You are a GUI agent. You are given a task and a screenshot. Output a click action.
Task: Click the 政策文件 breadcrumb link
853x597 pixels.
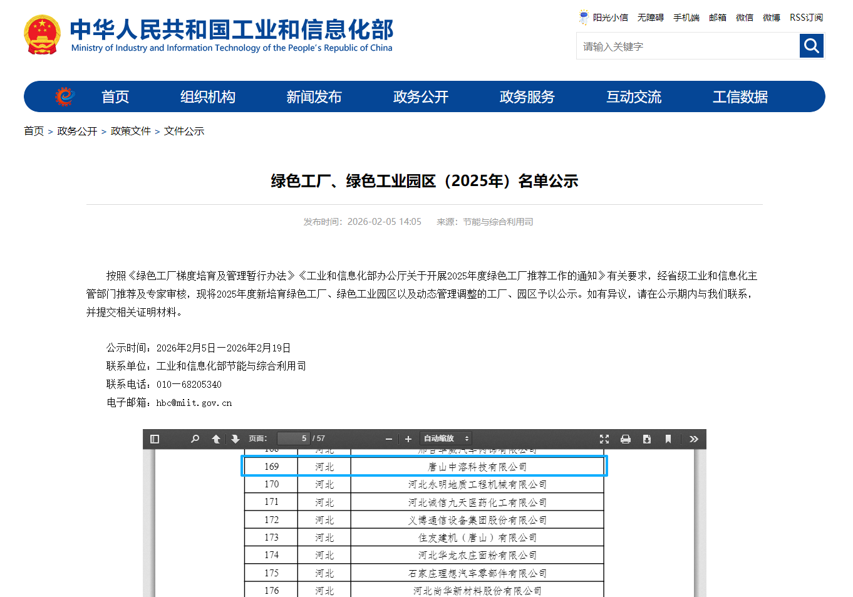(131, 131)
